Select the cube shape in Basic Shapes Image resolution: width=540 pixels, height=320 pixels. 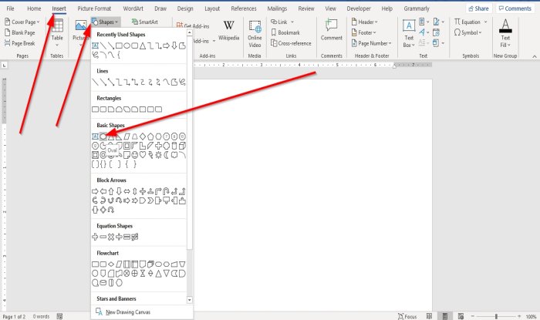(182, 146)
